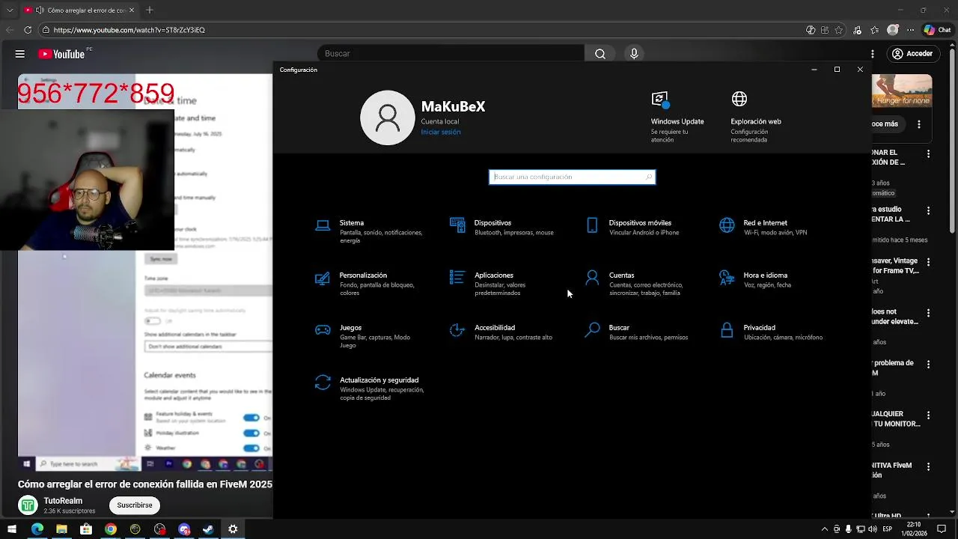Open File Explorer from taskbar
Image resolution: width=958 pixels, height=539 pixels.
[61, 529]
